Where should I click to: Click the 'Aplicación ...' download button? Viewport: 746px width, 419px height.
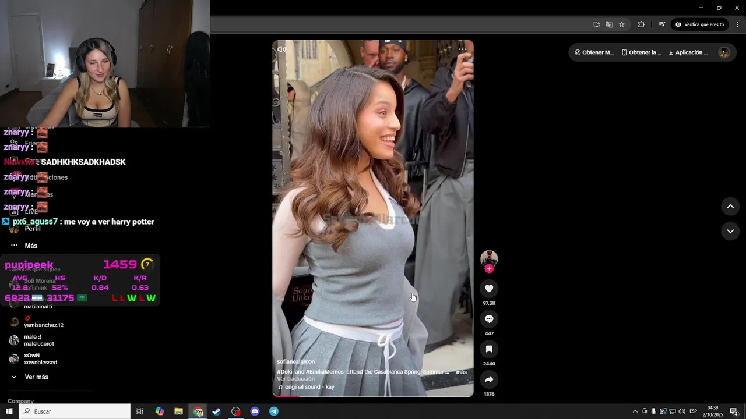pos(688,52)
